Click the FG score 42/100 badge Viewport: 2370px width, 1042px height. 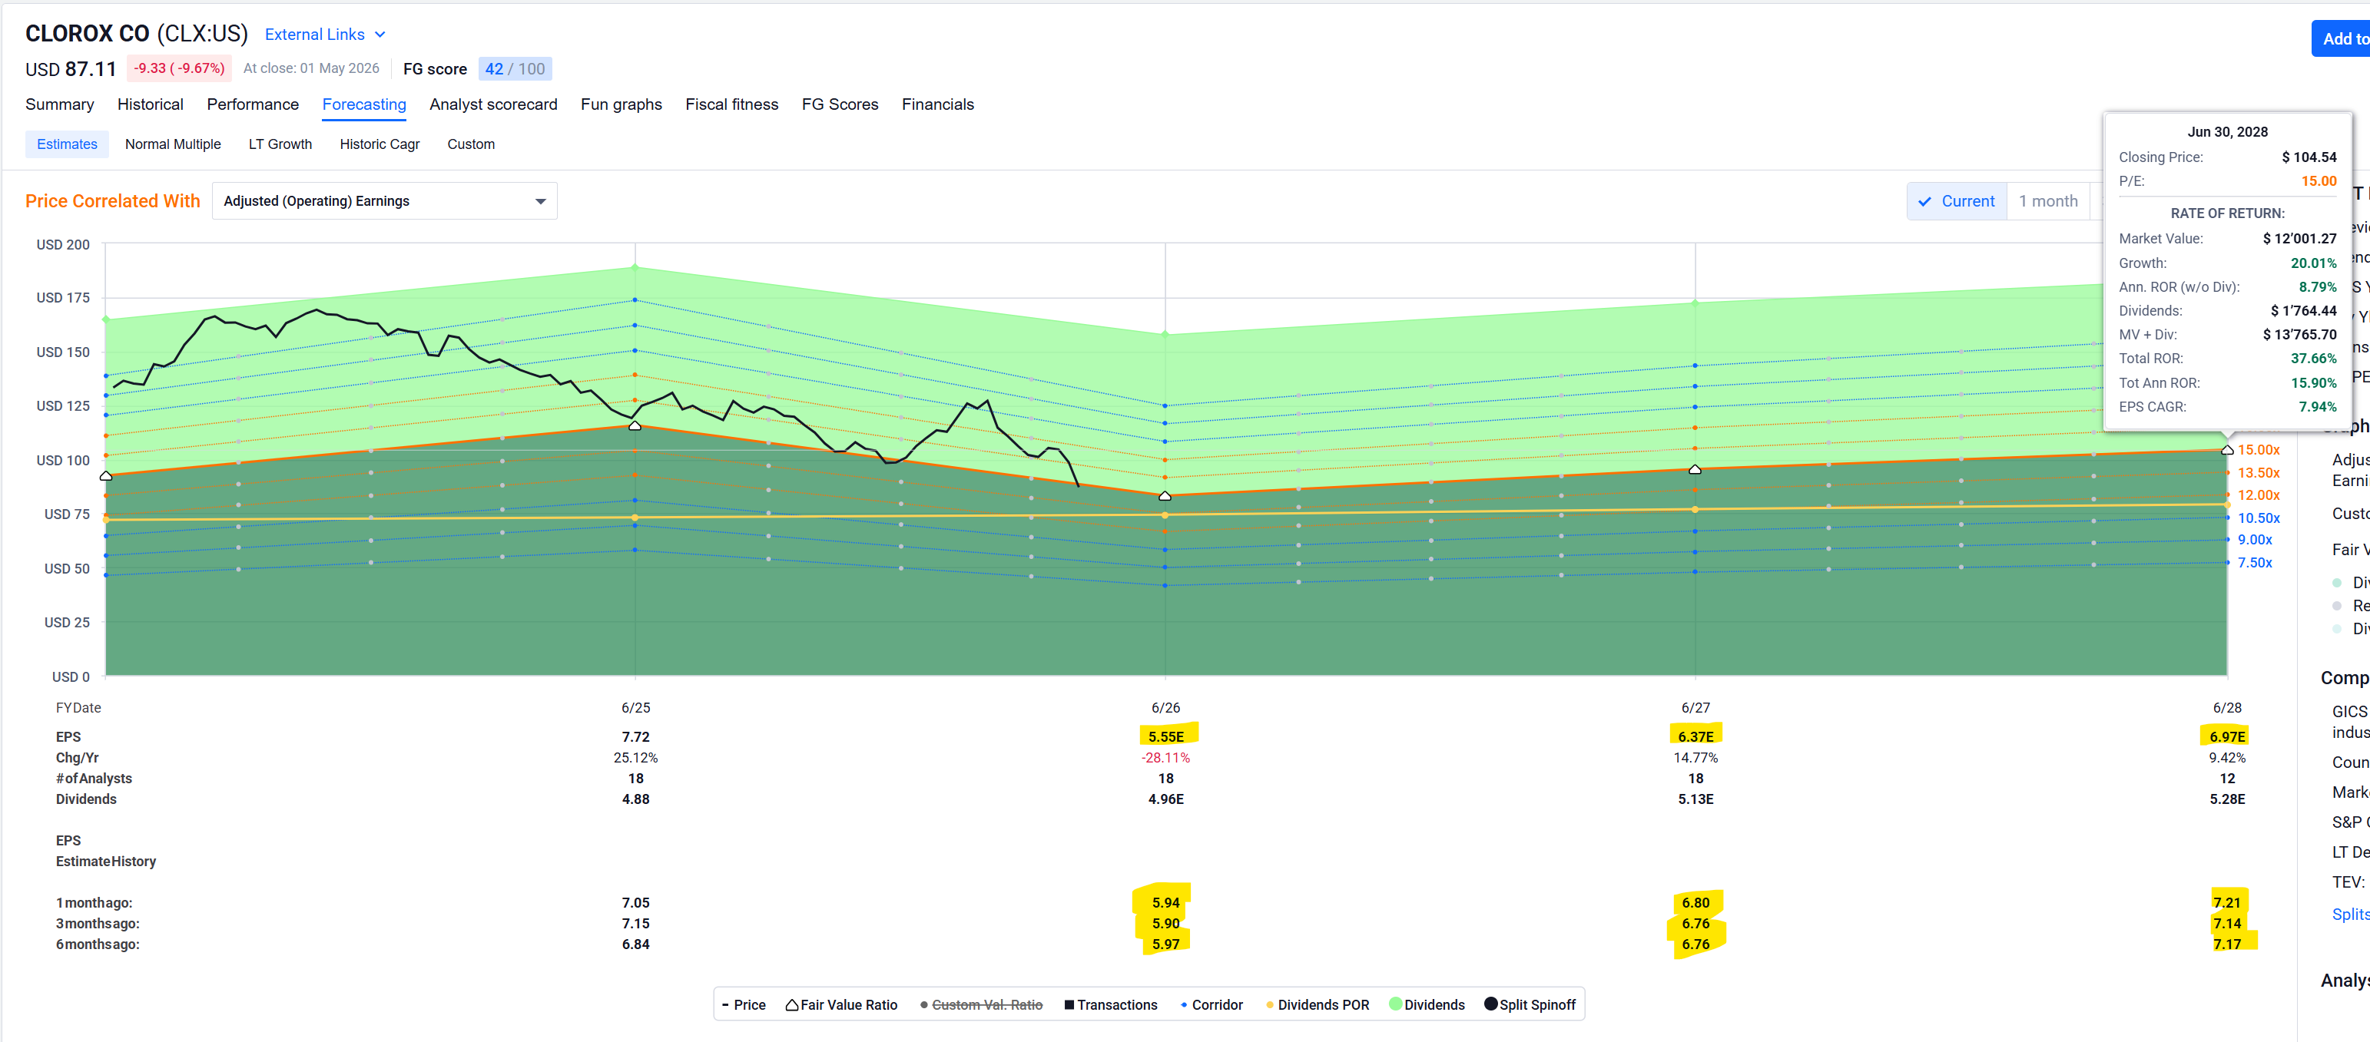pos(514,68)
